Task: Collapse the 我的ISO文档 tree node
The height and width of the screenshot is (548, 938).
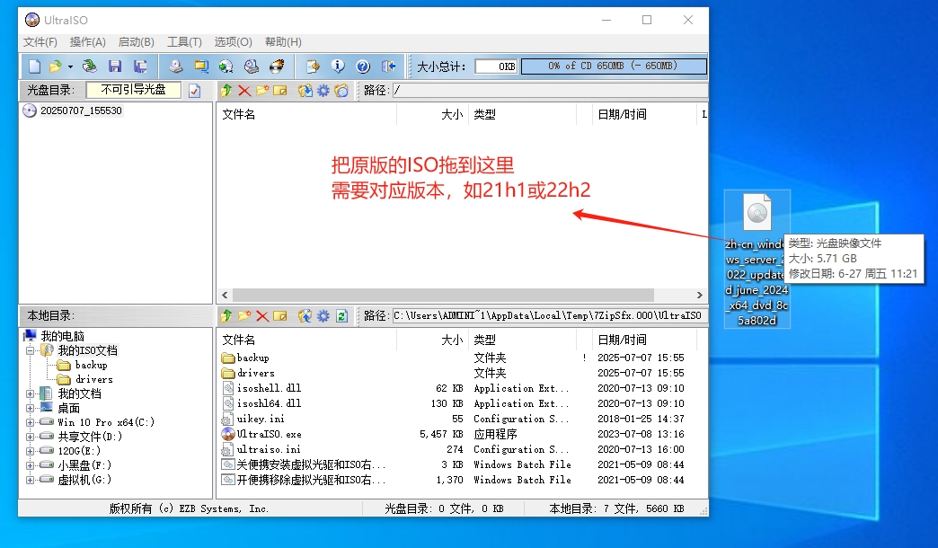Action: pyautogui.click(x=31, y=350)
